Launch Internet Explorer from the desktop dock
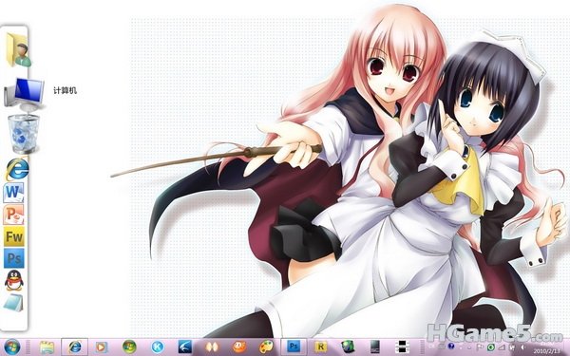Screen dimensions: 570x356 tap(17, 169)
